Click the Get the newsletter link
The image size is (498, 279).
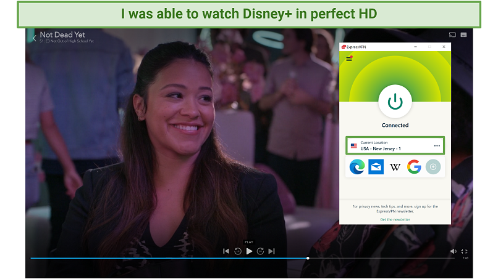(x=395, y=219)
